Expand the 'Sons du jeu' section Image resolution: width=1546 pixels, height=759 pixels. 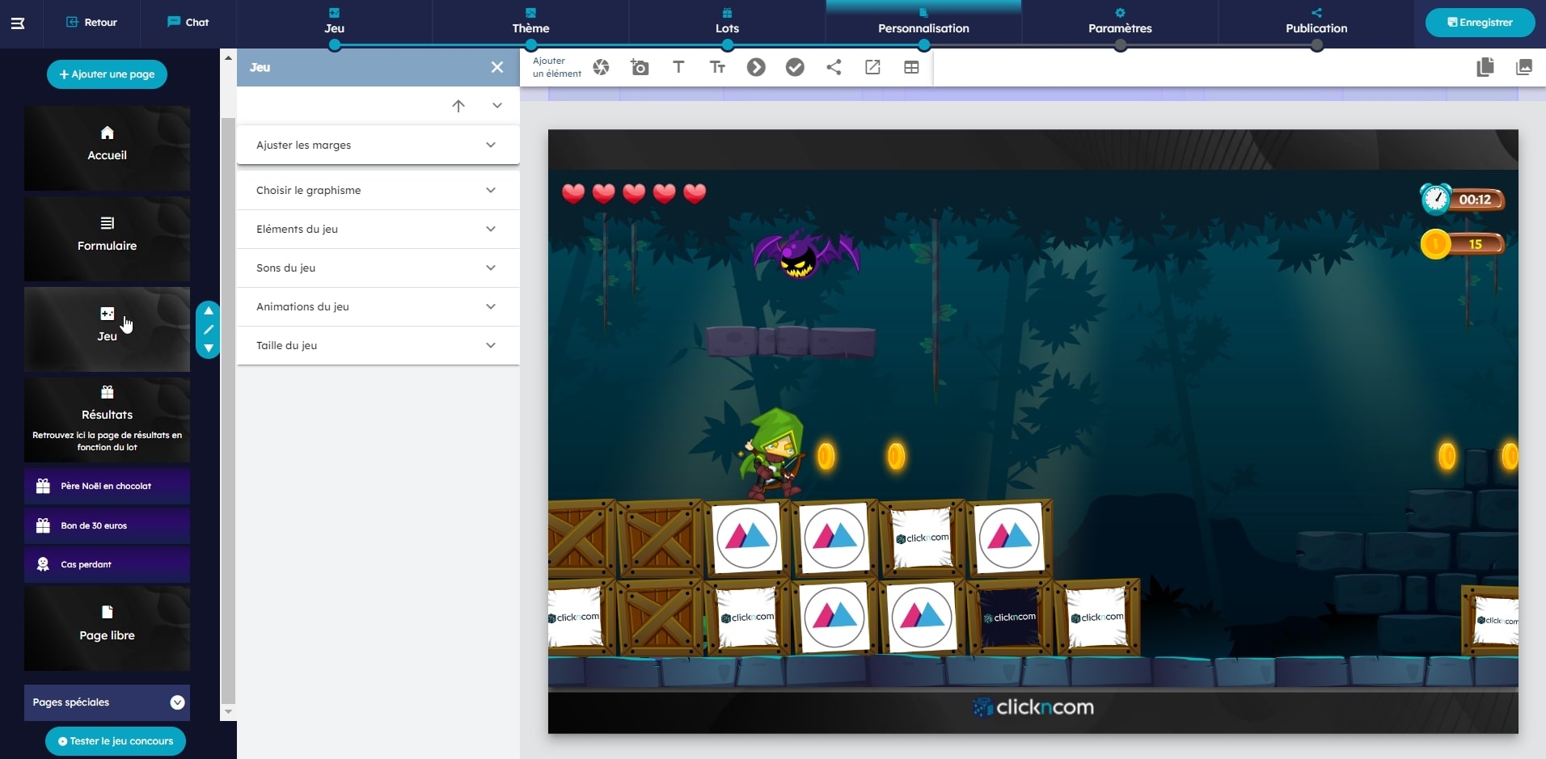(x=378, y=268)
